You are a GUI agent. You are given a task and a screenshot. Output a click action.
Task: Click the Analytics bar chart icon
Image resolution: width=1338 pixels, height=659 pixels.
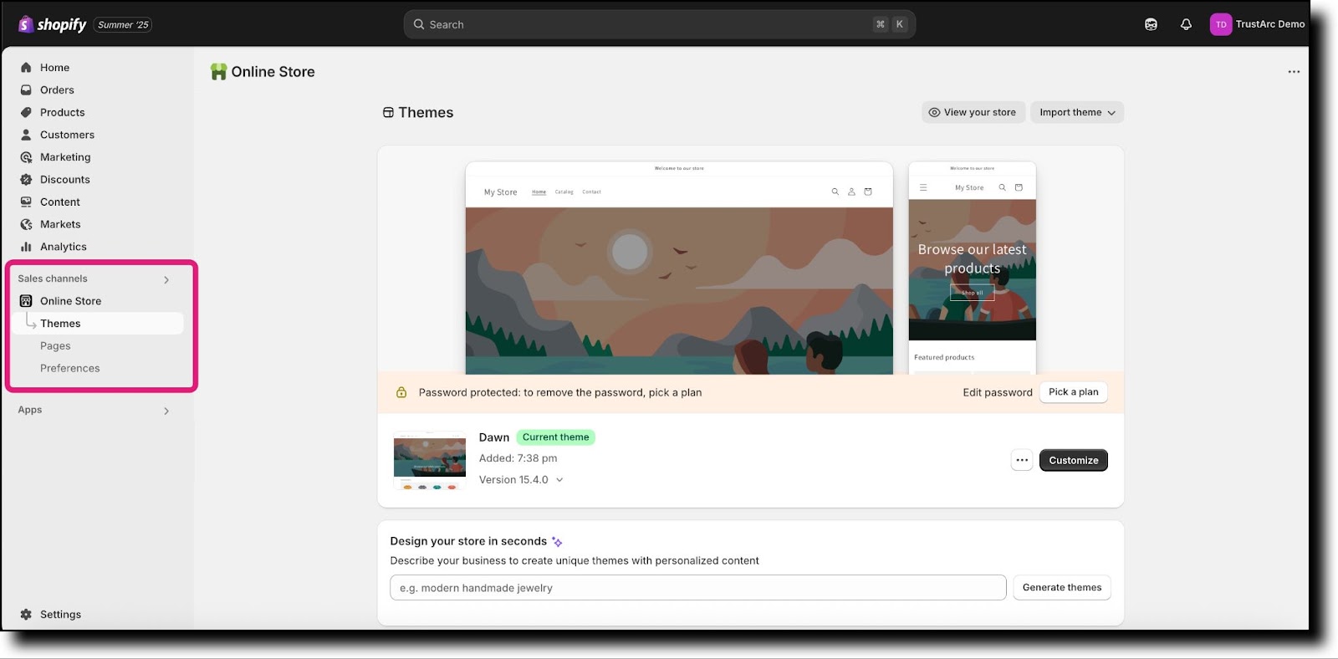[x=26, y=247]
